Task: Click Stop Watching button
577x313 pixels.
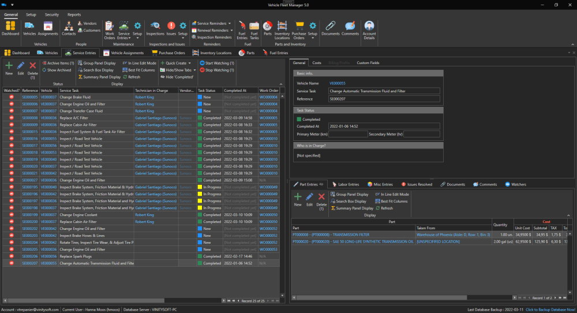Action: click(x=217, y=70)
